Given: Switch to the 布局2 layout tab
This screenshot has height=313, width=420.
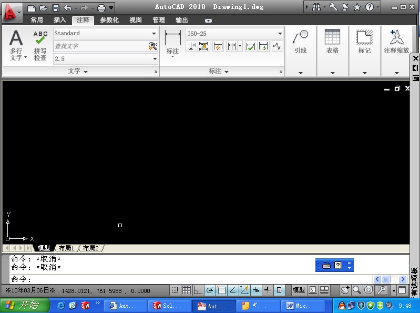Looking at the screenshot, I should (90, 248).
